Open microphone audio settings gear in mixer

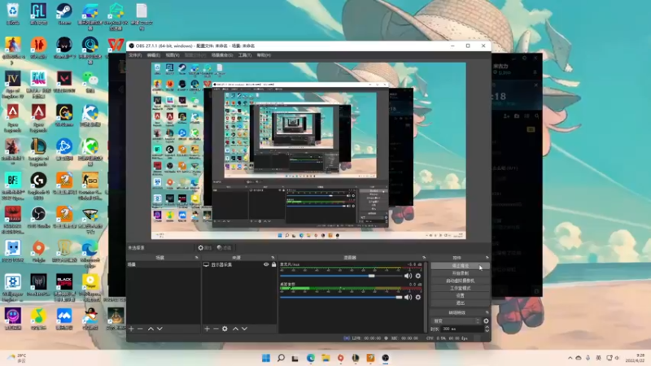pos(418,276)
